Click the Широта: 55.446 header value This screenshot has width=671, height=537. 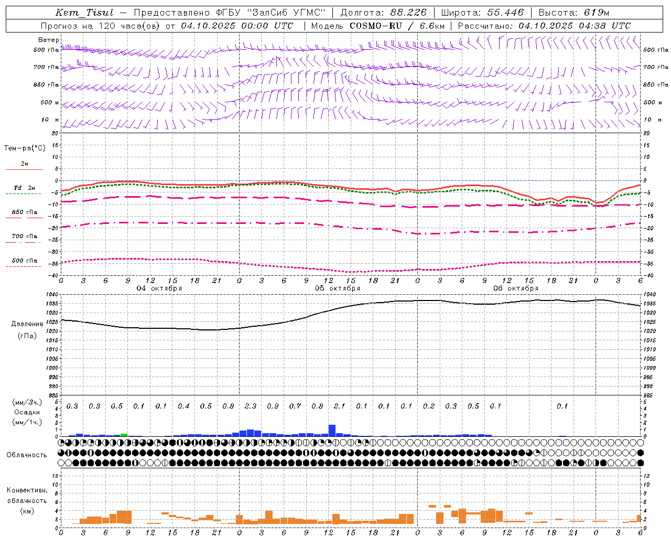point(483,13)
